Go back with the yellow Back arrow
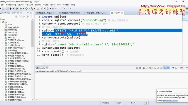This screenshot has width=188, height=105. [62, 8]
